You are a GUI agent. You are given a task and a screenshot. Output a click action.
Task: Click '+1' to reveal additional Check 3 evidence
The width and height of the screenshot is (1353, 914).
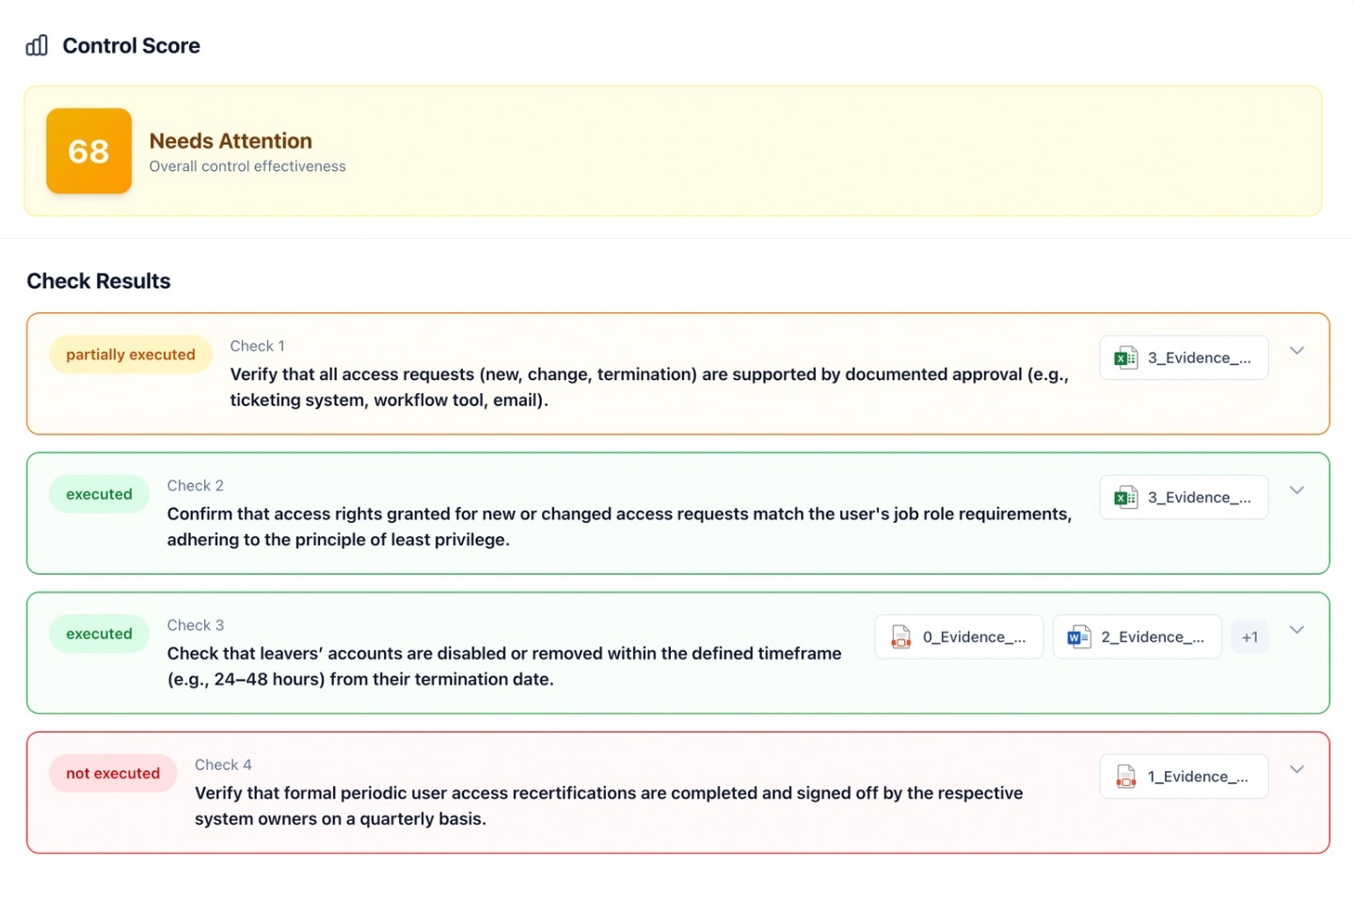pyautogui.click(x=1250, y=637)
